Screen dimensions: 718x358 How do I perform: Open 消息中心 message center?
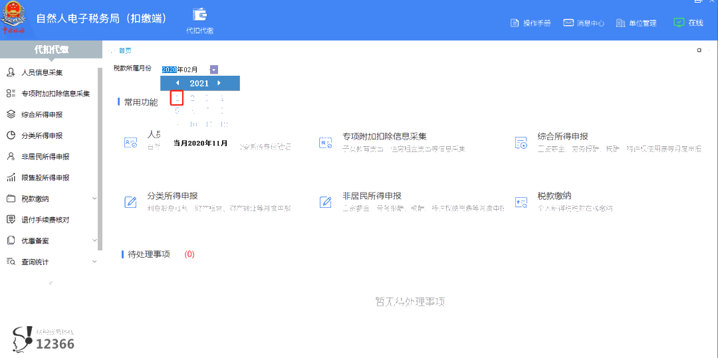(x=584, y=23)
